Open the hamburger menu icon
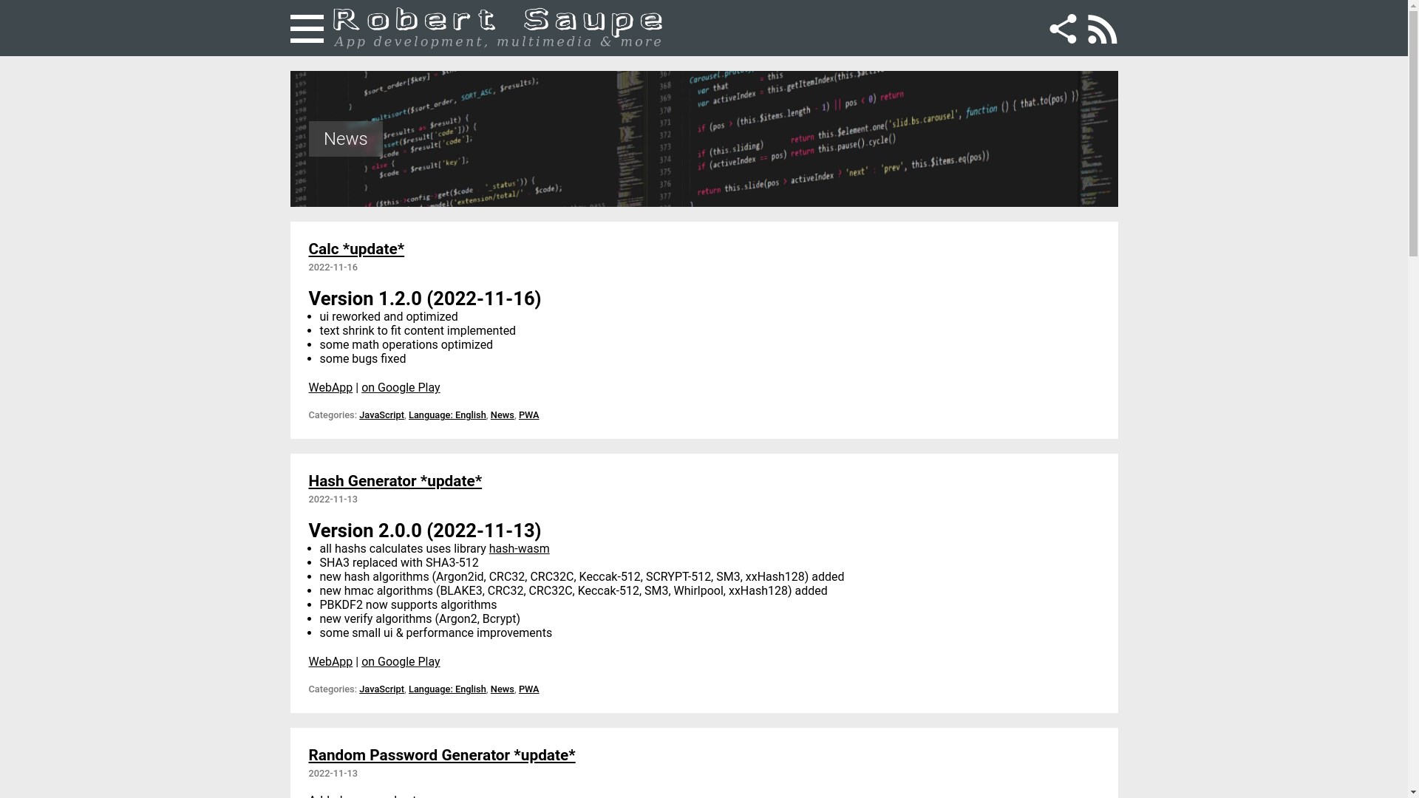The height and width of the screenshot is (798, 1419). tap(307, 29)
